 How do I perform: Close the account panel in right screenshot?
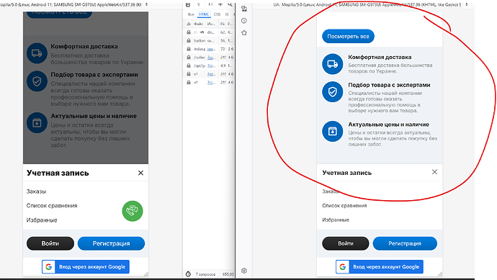[x=434, y=172]
